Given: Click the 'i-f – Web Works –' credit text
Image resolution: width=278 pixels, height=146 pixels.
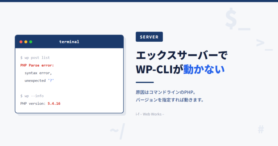Looking at the screenshot, I should 150,114.
